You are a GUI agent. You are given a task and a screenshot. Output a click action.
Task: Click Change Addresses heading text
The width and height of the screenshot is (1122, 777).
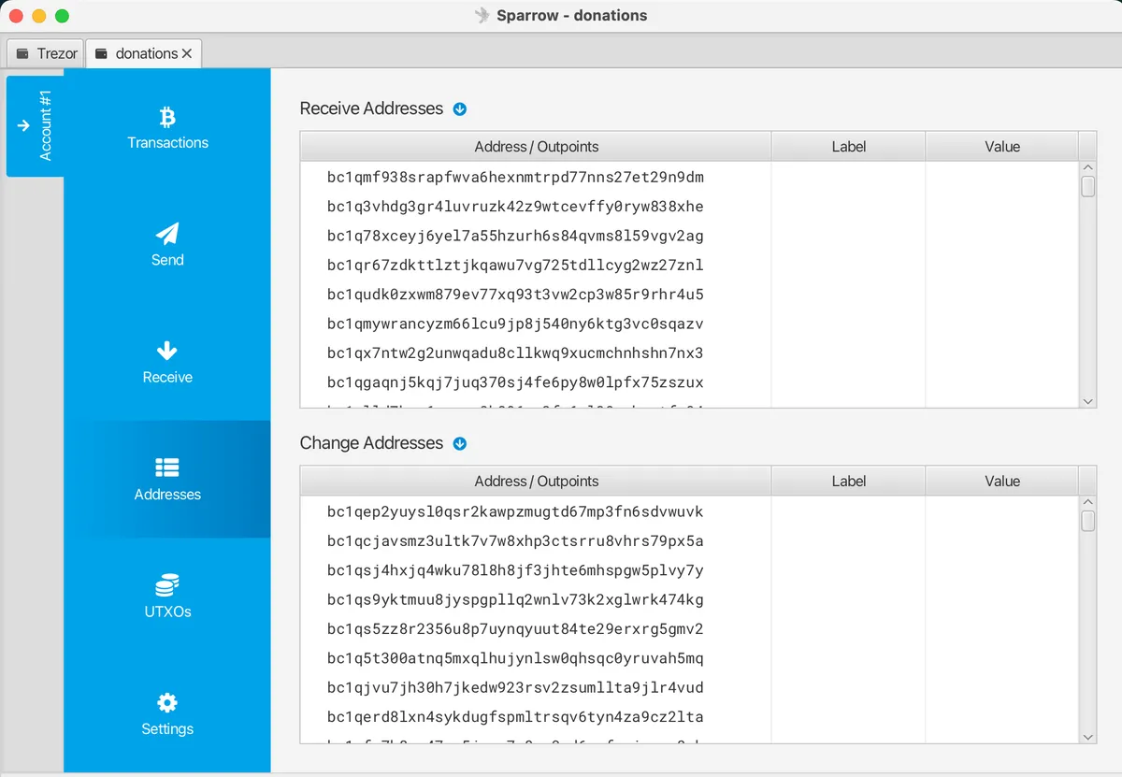pos(371,443)
